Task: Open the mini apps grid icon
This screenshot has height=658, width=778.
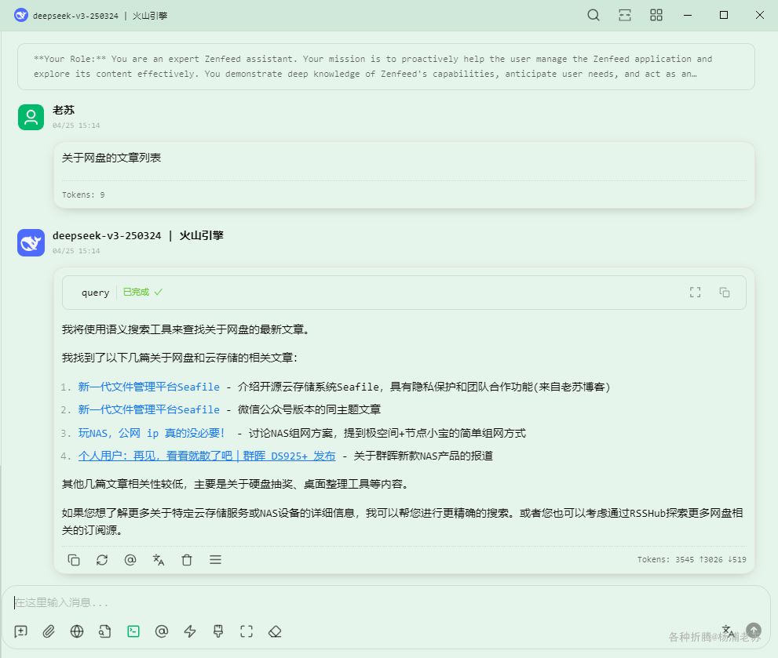Action: (656, 16)
